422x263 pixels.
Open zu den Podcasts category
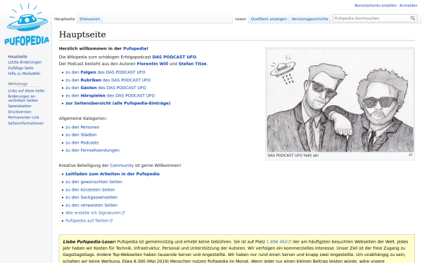(x=82, y=142)
